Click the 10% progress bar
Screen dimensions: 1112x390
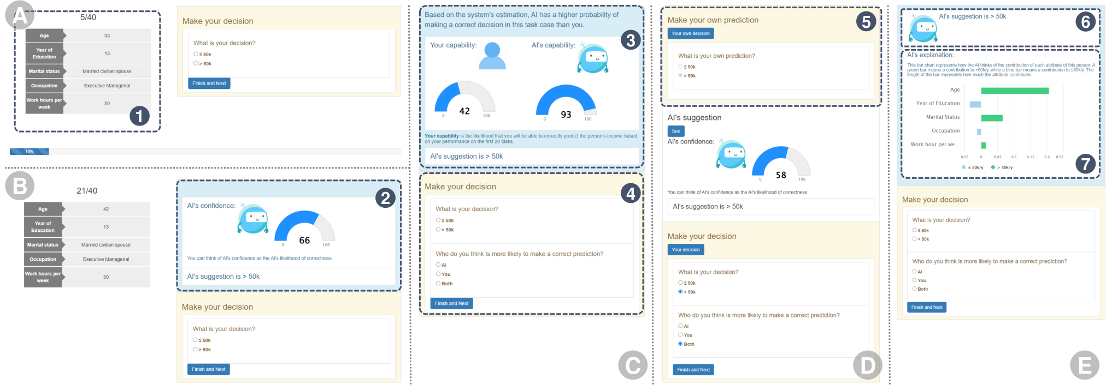point(205,151)
